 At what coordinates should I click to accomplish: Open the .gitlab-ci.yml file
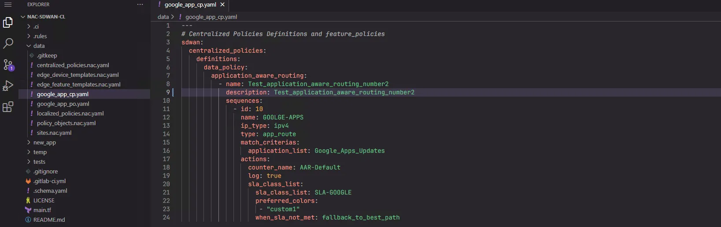tap(49, 181)
